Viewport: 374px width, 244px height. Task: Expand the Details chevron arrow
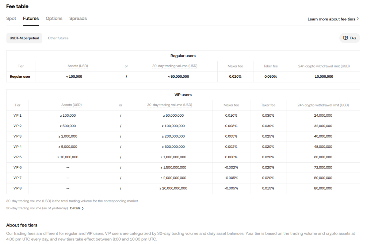[x=83, y=208]
